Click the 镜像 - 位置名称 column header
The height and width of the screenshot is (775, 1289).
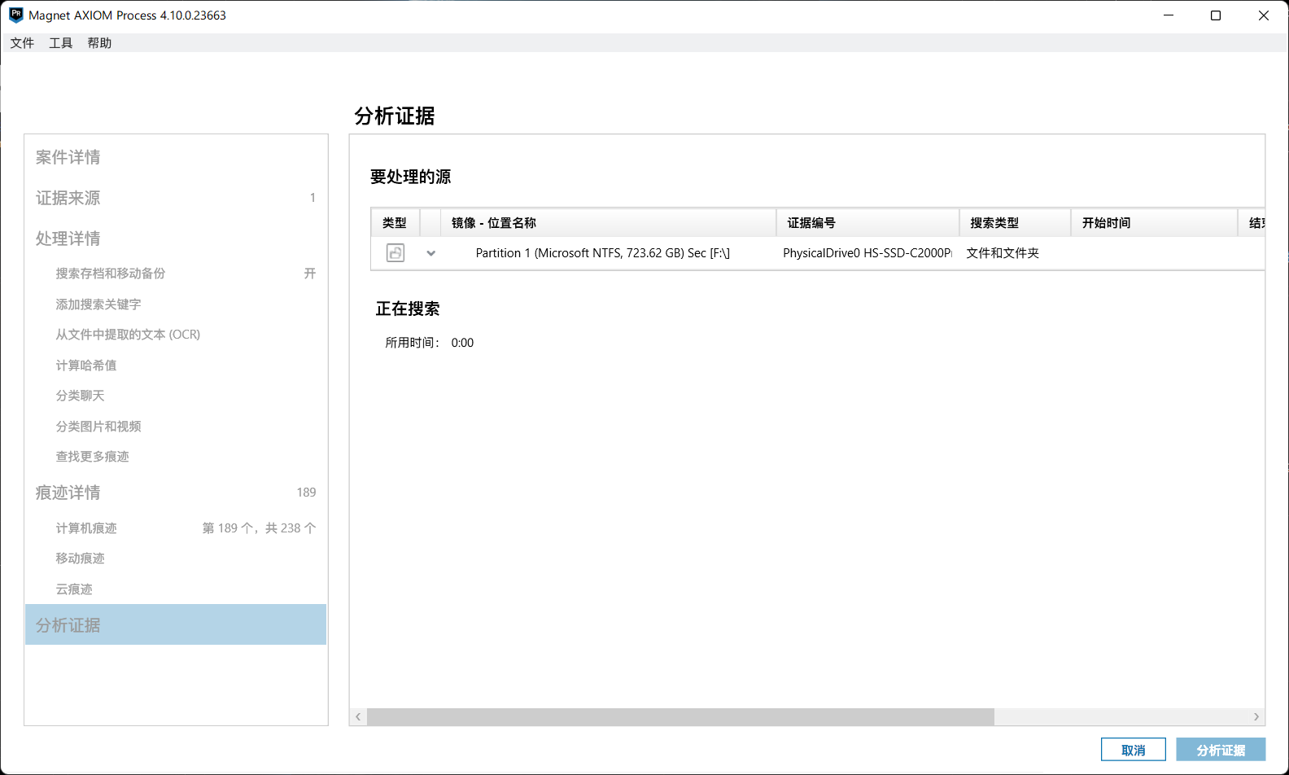point(609,222)
